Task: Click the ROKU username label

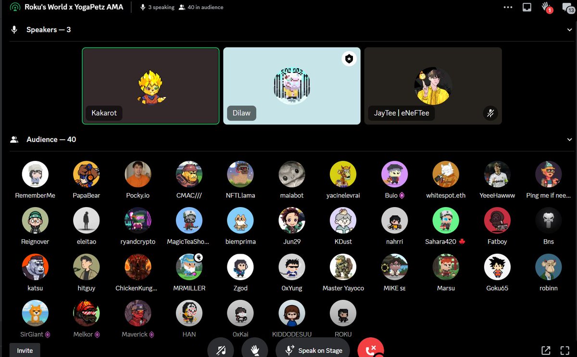Action: click(343, 334)
